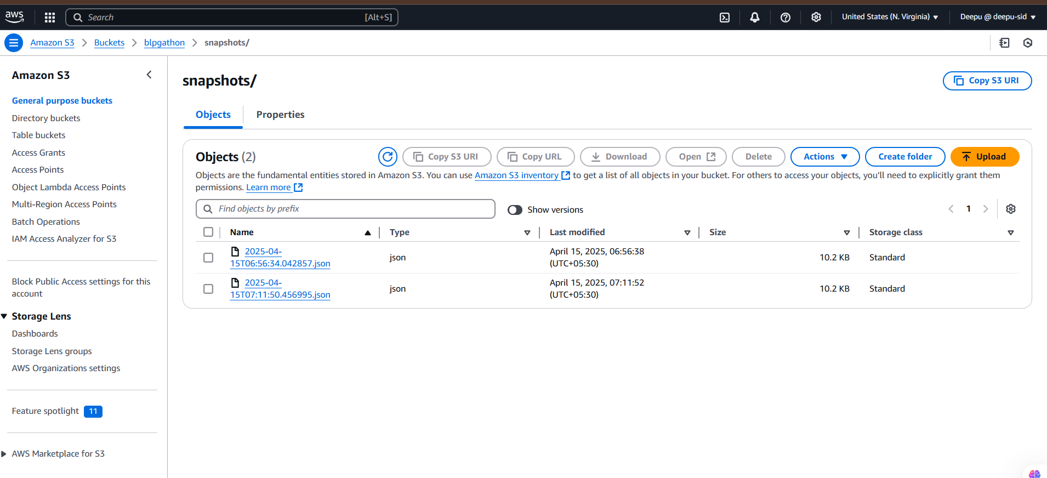Collapse the Amazon S3 sidebar arrow

(149, 75)
